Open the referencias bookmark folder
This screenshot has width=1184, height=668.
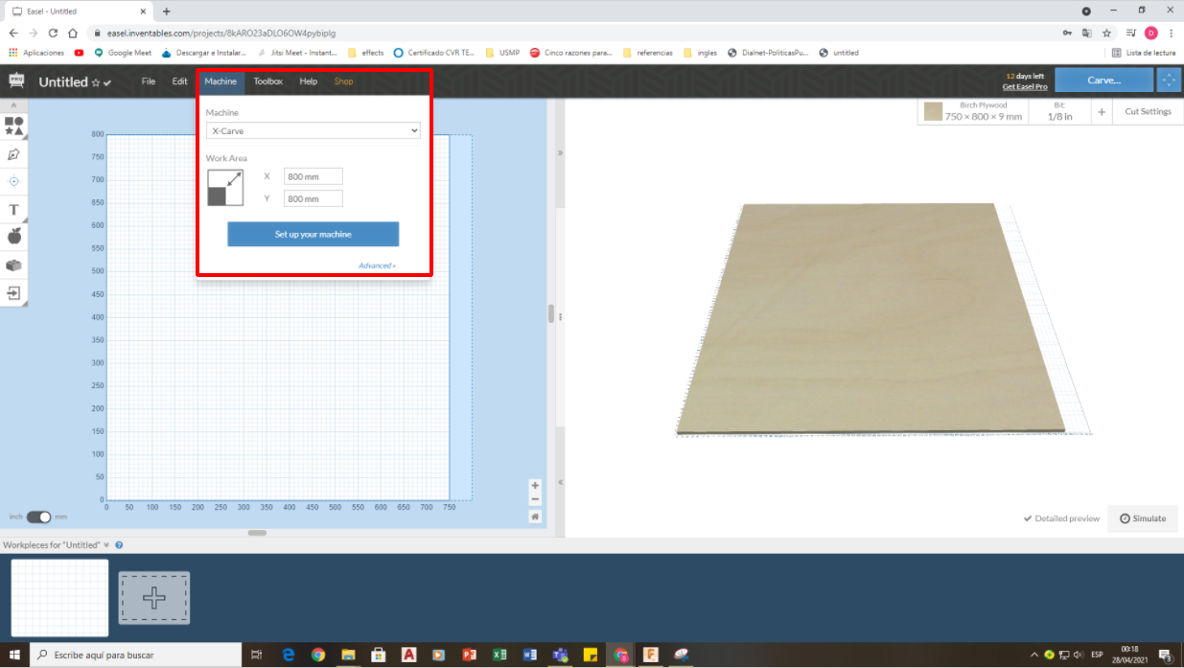pos(648,53)
